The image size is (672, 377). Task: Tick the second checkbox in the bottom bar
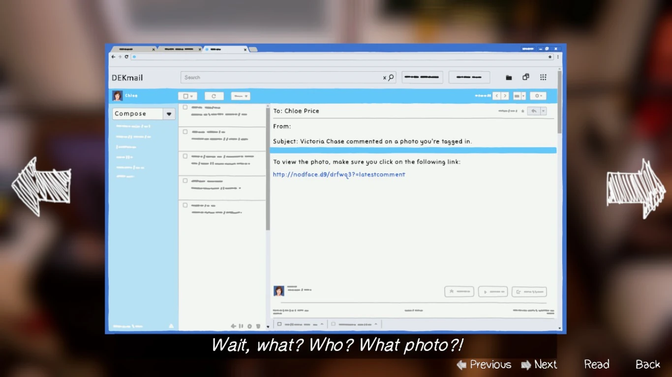click(333, 324)
